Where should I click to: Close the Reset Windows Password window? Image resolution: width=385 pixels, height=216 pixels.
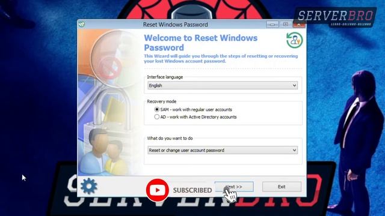click(x=299, y=25)
